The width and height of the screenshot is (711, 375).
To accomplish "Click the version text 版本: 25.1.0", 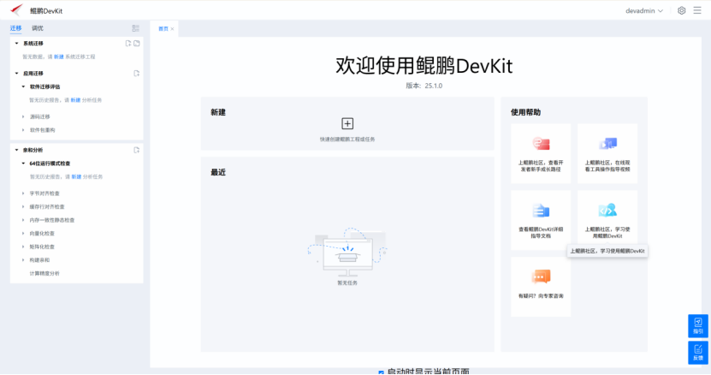I will point(424,86).
